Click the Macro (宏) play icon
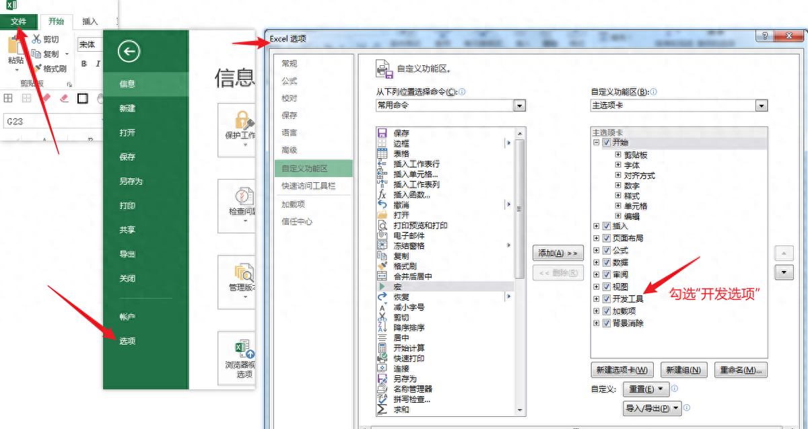The height and width of the screenshot is (429, 808). 382,286
